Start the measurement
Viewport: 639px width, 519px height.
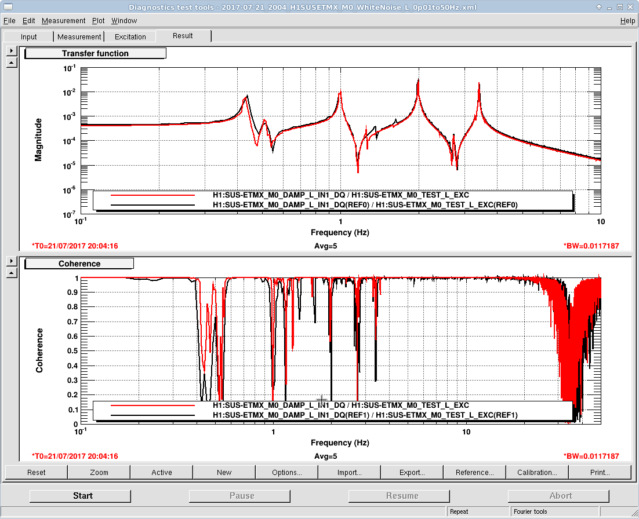point(80,496)
